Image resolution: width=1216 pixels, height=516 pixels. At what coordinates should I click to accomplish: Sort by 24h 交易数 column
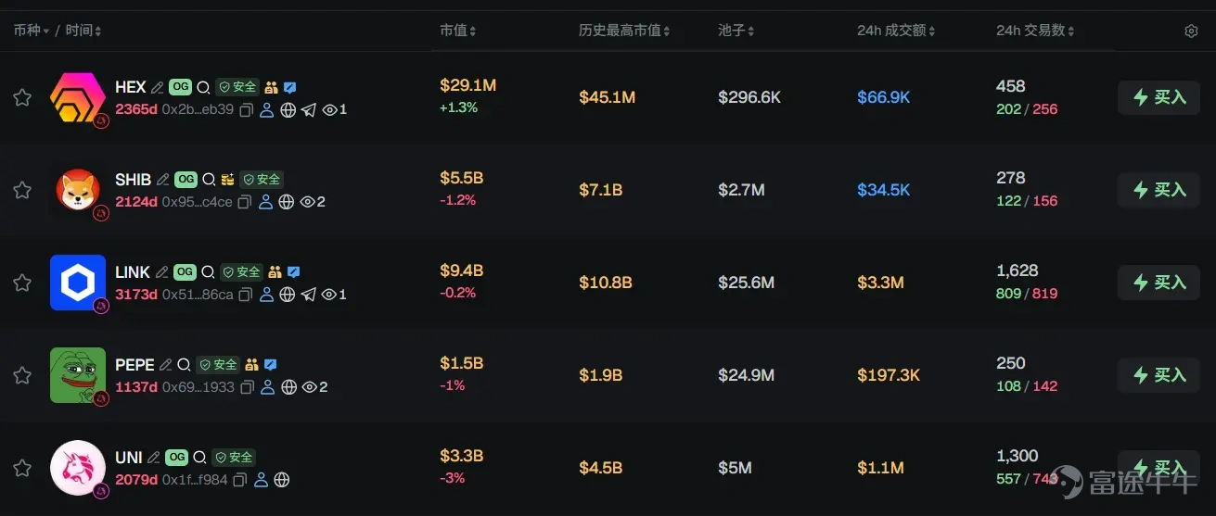[x=1035, y=31]
